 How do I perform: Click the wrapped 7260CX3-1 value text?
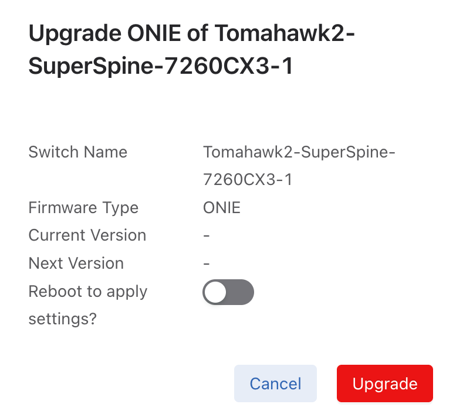247,180
